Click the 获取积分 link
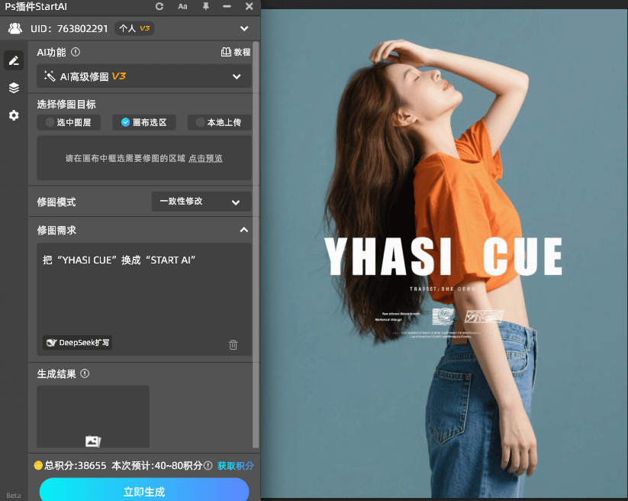The height and width of the screenshot is (501, 628). pos(236,465)
